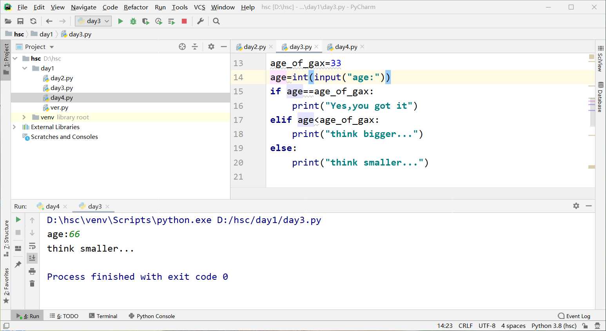Navigate back with the left arrow
This screenshot has height=331, width=606.
[49, 21]
